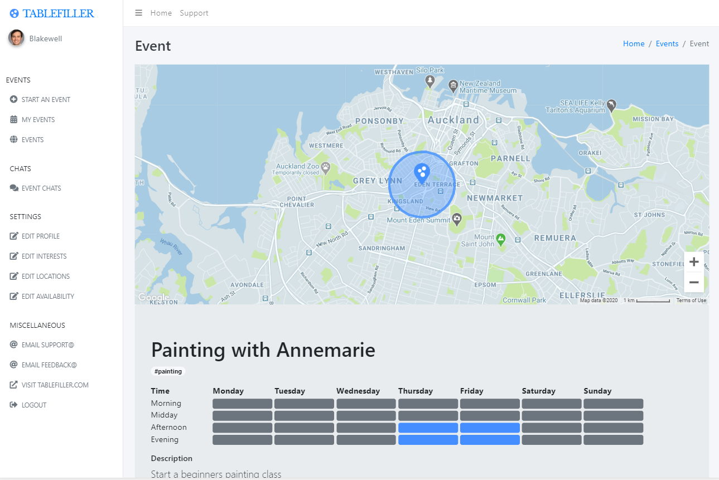Click the Event page heading
The width and height of the screenshot is (719, 480).
153,46
